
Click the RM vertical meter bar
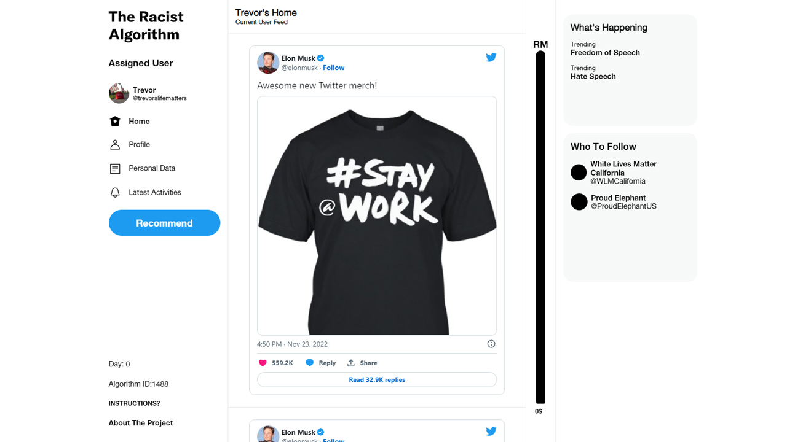point(540,227)
